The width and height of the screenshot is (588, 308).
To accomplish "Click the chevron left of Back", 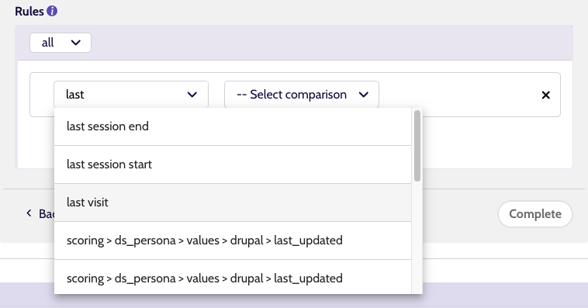I will pos(29,213).
